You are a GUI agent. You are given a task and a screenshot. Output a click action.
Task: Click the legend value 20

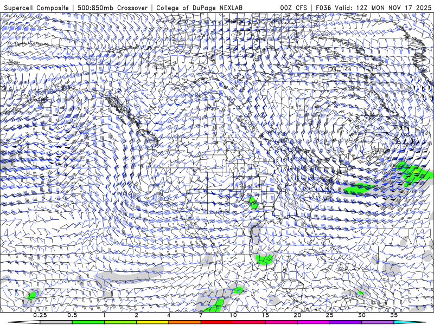(x=297, y=315)
